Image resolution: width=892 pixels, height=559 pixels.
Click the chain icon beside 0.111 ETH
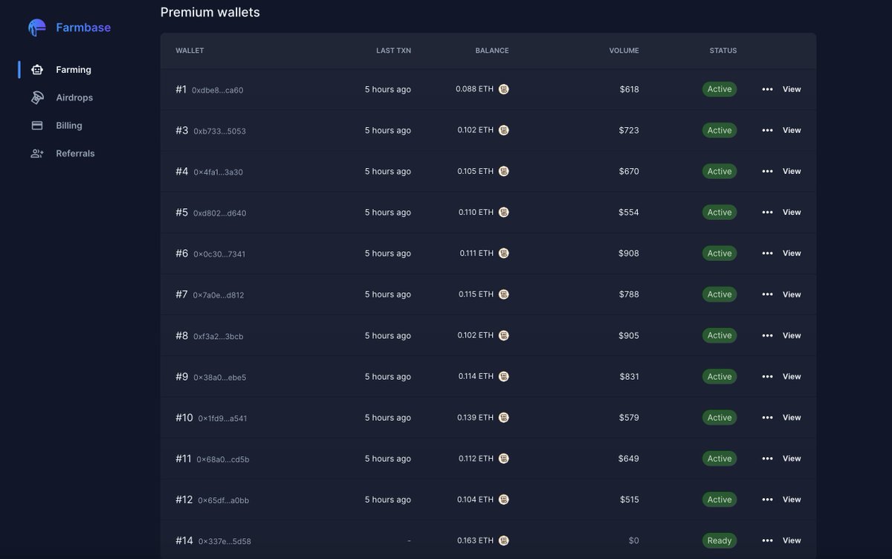click(x=504, y=253)
